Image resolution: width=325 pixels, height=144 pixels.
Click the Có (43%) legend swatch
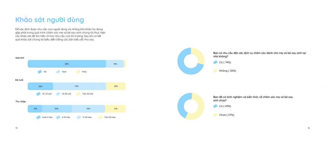click(x=215, y=106)
